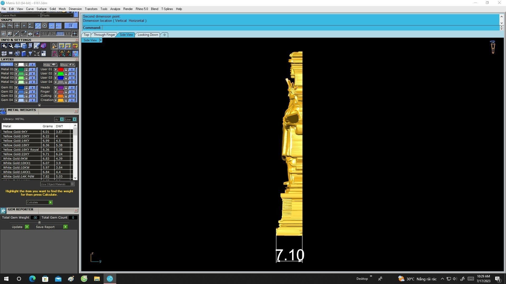Click the Calculate button in Metal Weights
506x284 pixels.
tap(39, 202)
